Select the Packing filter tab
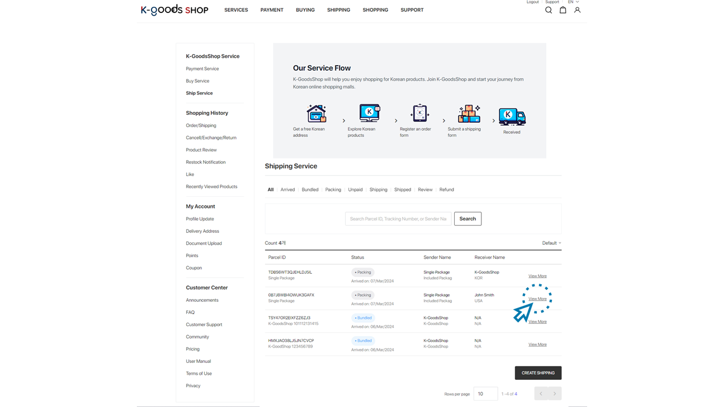Screen dimensions: 724x407 pos(333,190)
